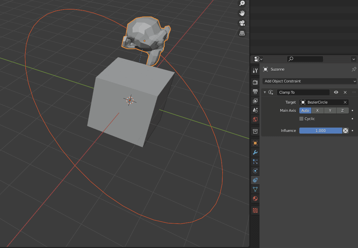The width and height of the screenshot is (358, 248).
Task: Open the Add Object Constraint dropdown
Action: point(309,81)
